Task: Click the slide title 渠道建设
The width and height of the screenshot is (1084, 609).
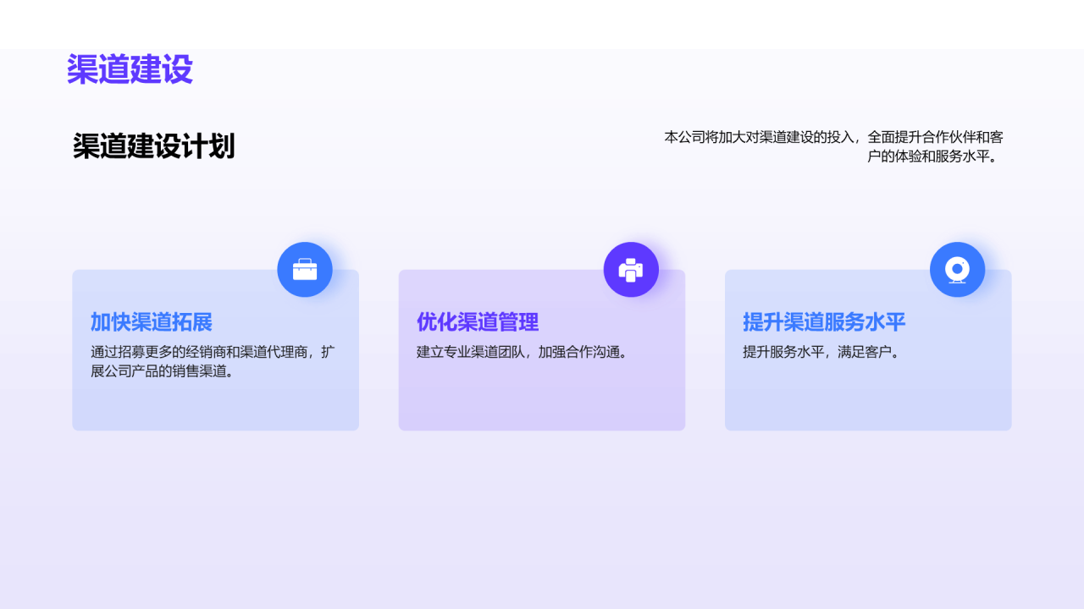Action: tap(130, 70)
